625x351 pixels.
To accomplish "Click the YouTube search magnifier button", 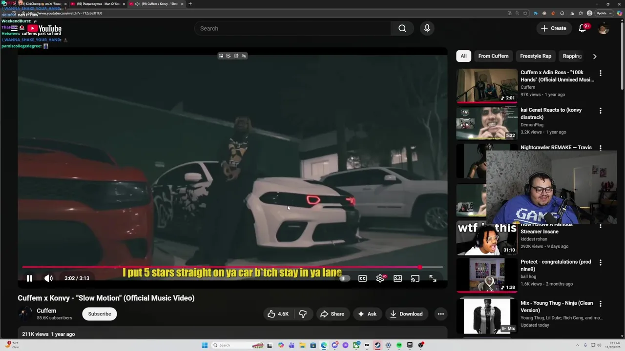I will [x=402, y=28].
